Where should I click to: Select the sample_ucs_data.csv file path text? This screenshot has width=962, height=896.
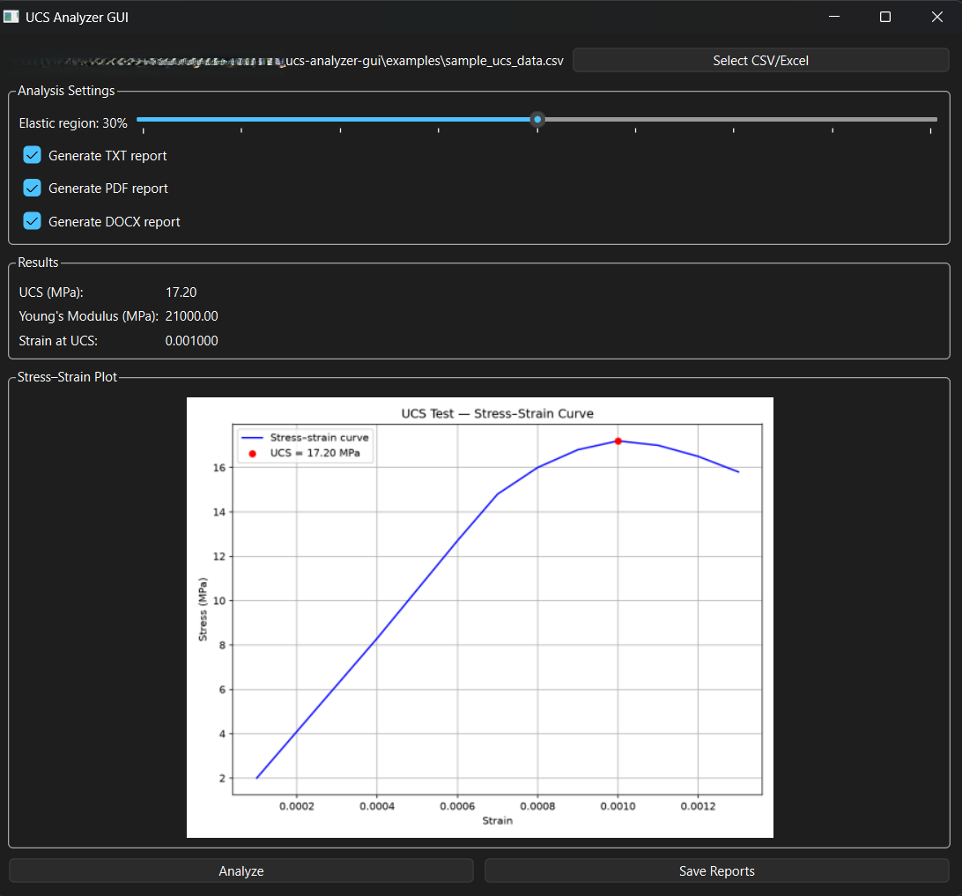pos(425,61)
